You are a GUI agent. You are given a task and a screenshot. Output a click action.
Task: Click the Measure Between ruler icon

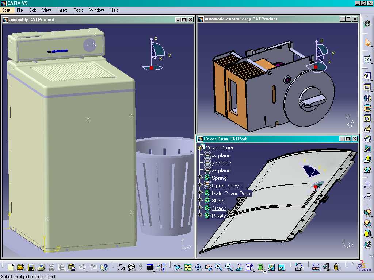pos(316,267)
